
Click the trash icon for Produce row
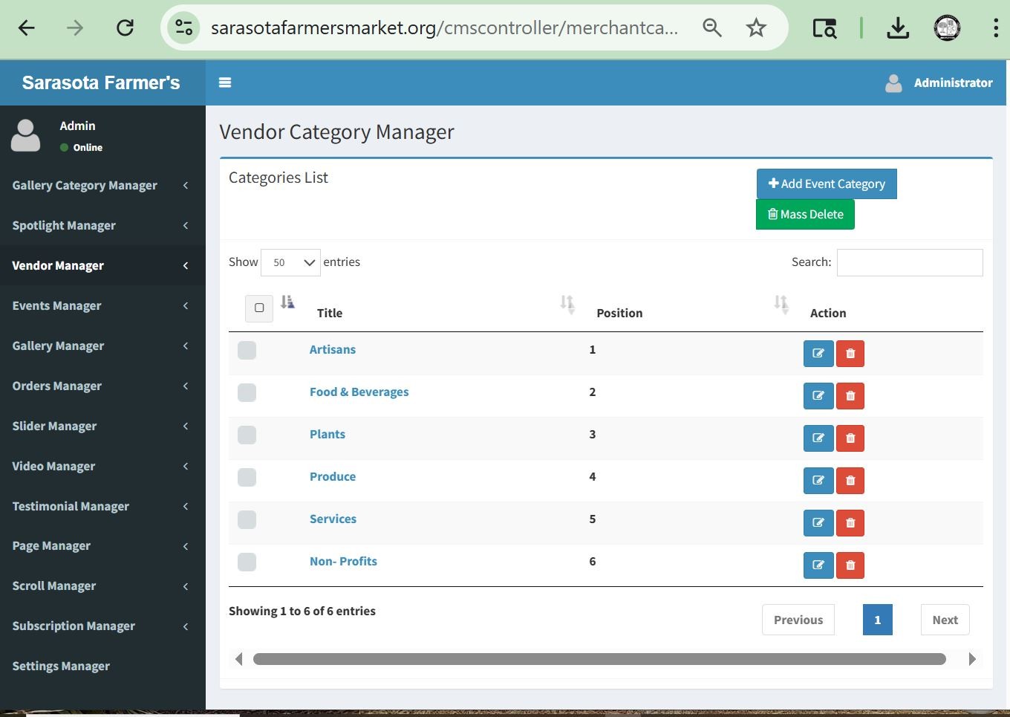(x=850, y=481)
